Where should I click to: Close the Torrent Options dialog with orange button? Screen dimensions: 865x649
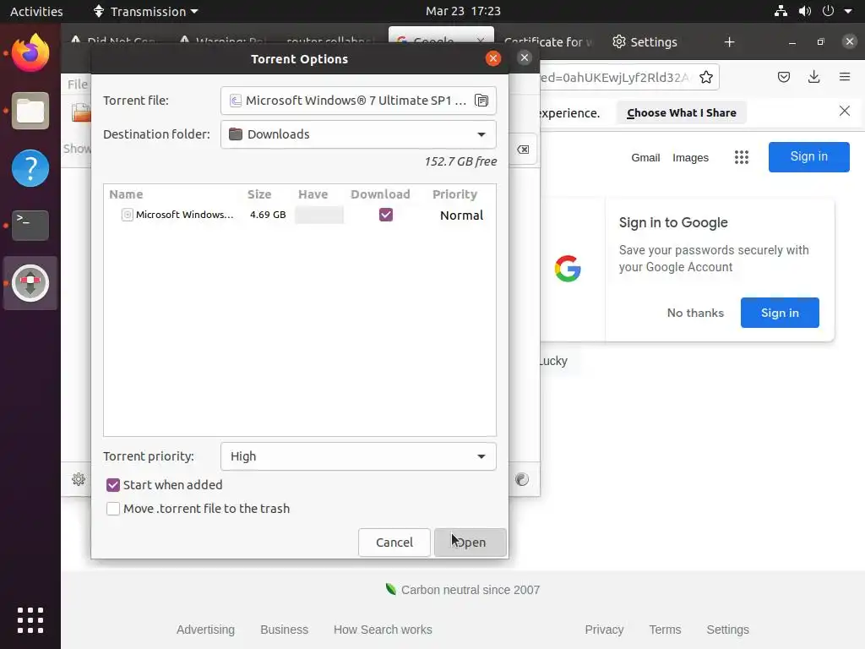click(x=493, y=58)
